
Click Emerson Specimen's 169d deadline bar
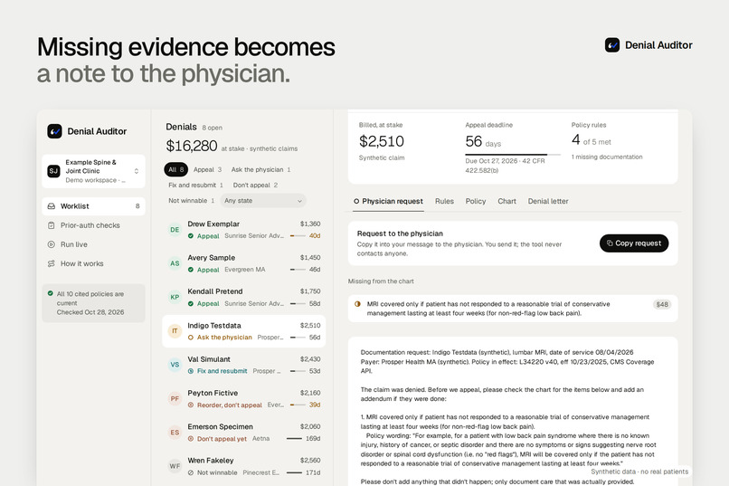coord(294,439)
